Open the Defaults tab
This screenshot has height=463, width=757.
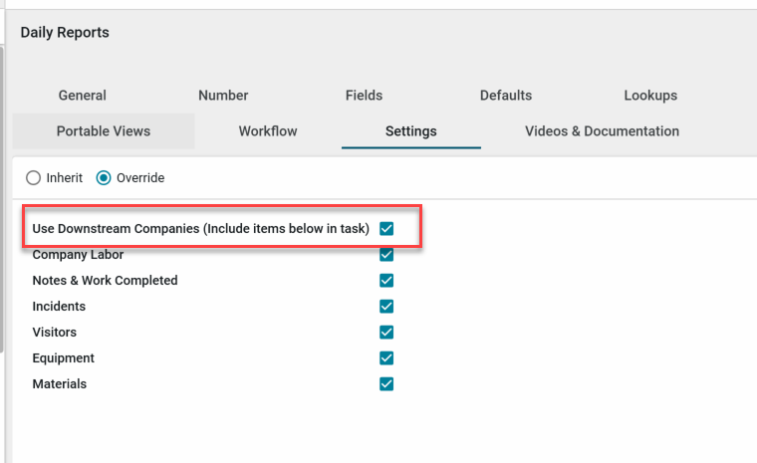506,96
